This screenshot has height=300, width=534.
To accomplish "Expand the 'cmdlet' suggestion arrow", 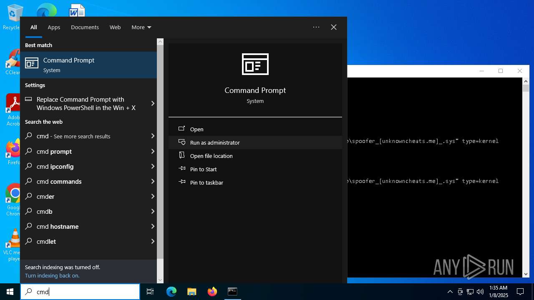I will click(x=153, y=241).
